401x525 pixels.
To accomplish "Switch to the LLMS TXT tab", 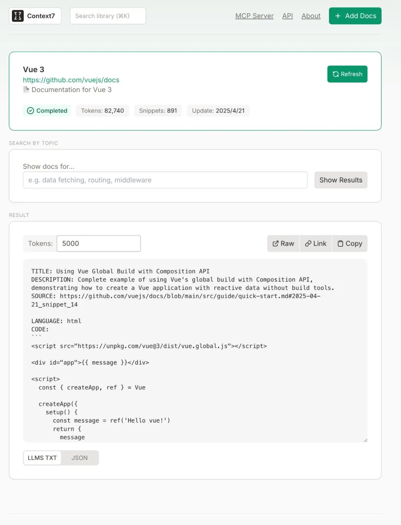I will [x=42, y=458].
